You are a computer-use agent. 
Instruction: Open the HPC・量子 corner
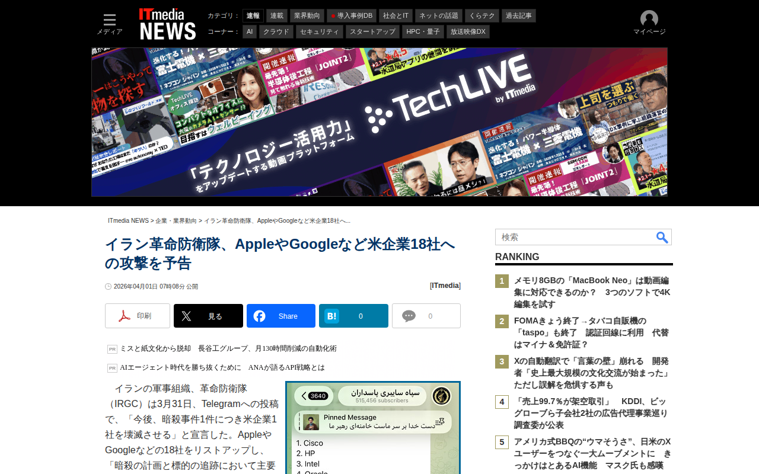tap(423, 31)
